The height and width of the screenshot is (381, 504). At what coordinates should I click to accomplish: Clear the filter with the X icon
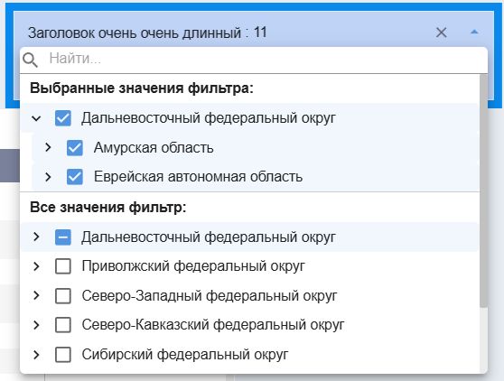pyautogui.click(x=441, y=33)
